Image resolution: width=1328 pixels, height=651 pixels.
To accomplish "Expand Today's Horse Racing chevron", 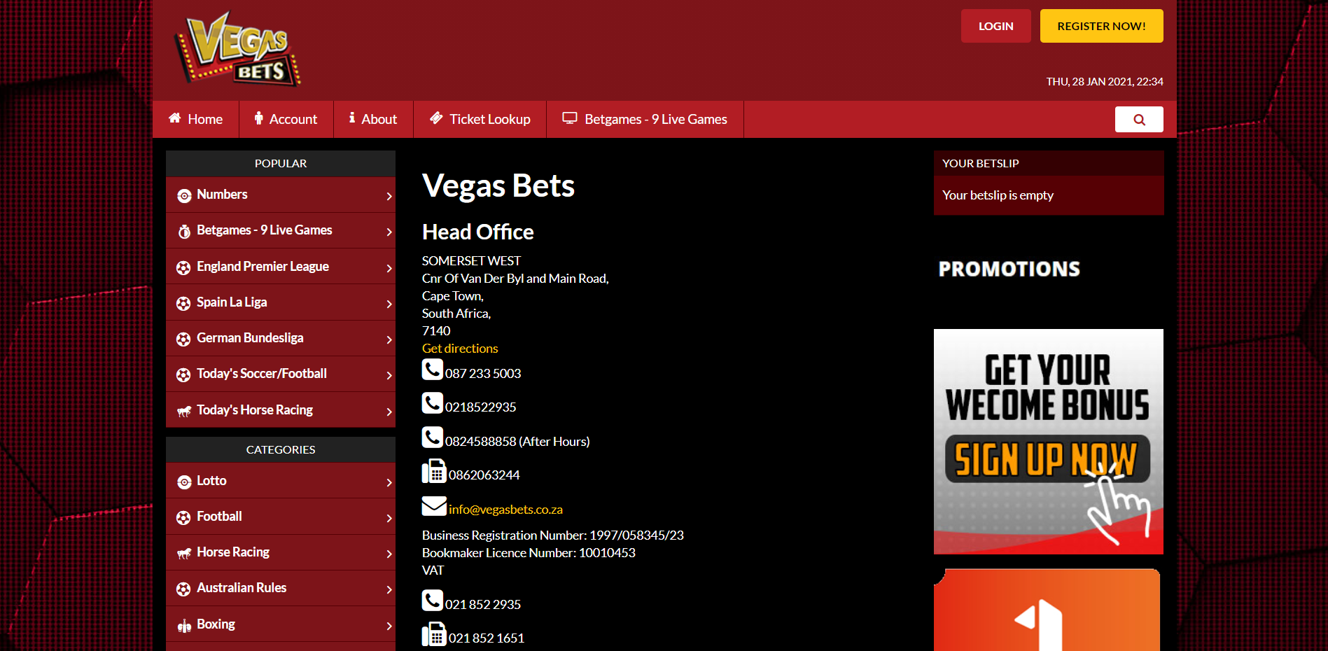I will 389,412.
